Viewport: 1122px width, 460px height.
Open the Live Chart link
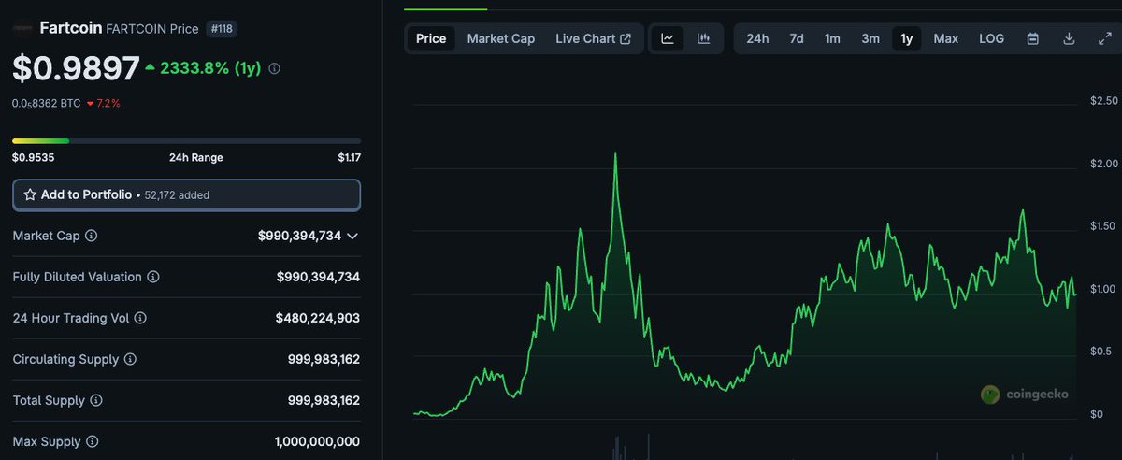(x=593, y=39)
